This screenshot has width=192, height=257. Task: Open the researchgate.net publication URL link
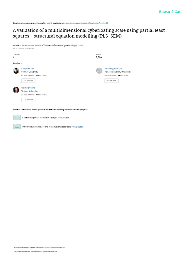(x=86, y=23)
